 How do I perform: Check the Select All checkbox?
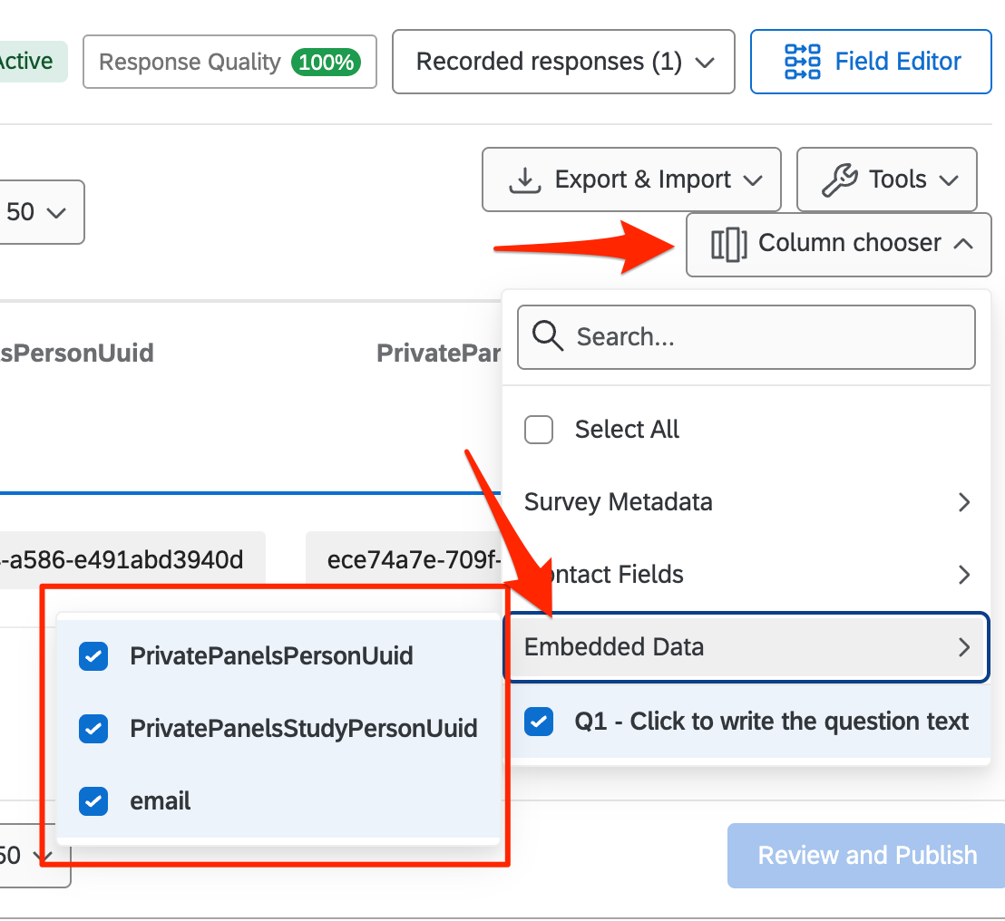point(539,430)
